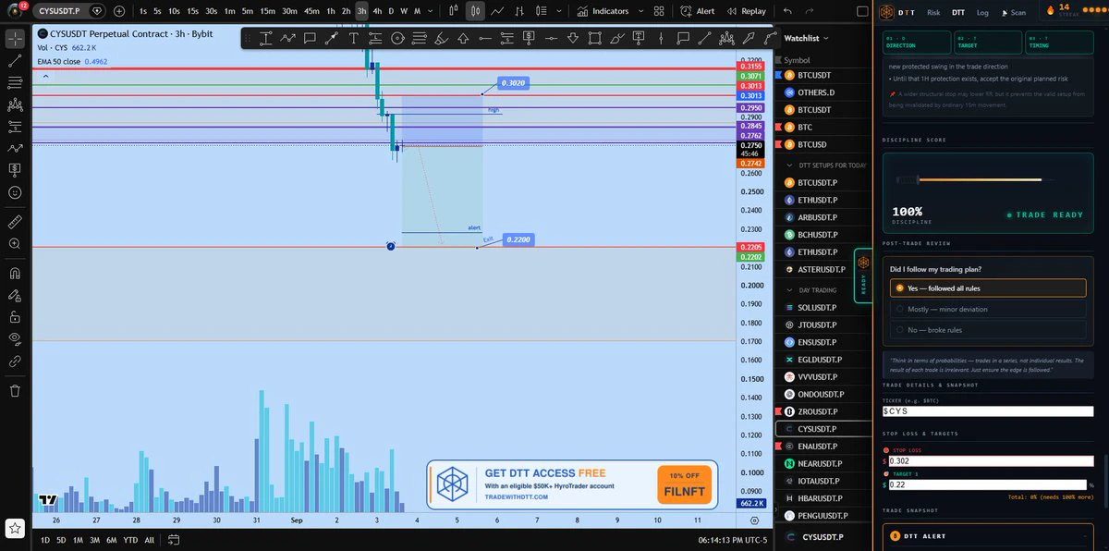Open chart settings gear near price scale
Viewport: 1109px width, 551px height.
[x=754, y=521]
